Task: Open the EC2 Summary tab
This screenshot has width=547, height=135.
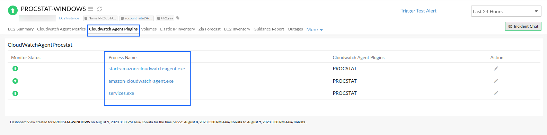Action: pyautogui.click(x=21, y=29)
